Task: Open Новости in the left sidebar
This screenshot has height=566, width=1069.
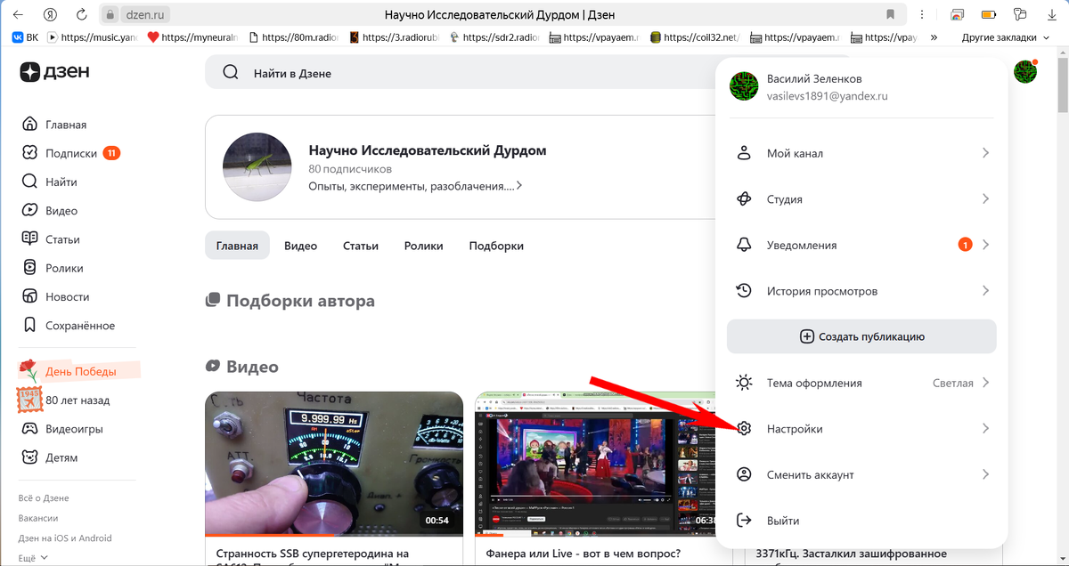Action: click(55, 296)
